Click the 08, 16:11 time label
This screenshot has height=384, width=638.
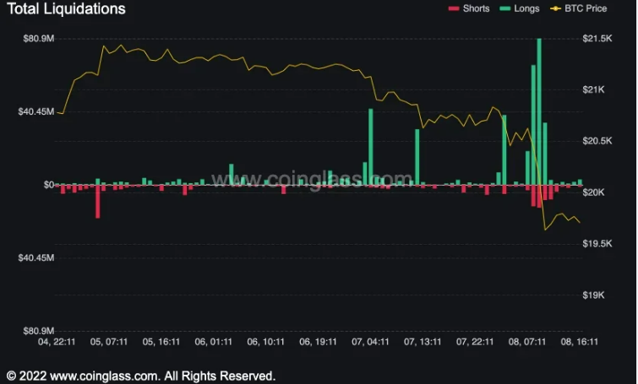580,342
